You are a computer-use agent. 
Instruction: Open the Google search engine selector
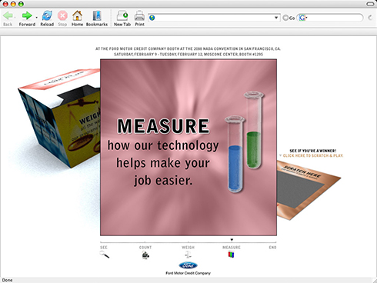click(x=303, y=18)
